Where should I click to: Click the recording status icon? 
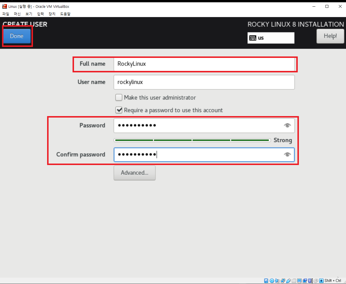tap(305, 281)
